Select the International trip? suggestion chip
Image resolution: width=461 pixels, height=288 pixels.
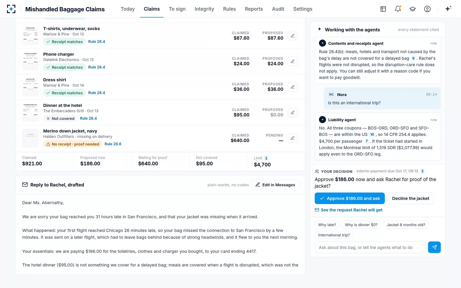[334, 235]
